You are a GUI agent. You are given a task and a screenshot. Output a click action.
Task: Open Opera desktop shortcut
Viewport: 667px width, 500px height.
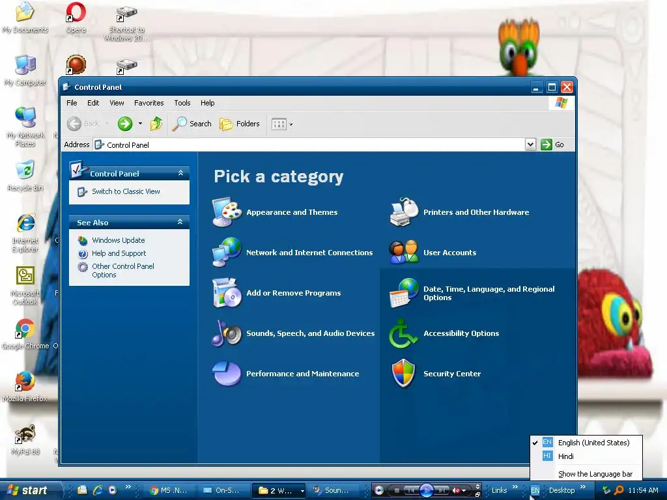click(76, 18)
